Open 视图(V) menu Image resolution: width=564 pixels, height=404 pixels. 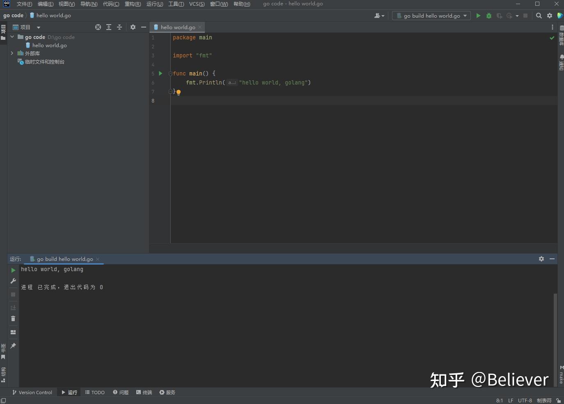pos(66,4)
